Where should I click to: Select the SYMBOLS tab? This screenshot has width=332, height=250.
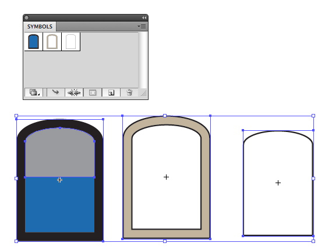40,27
